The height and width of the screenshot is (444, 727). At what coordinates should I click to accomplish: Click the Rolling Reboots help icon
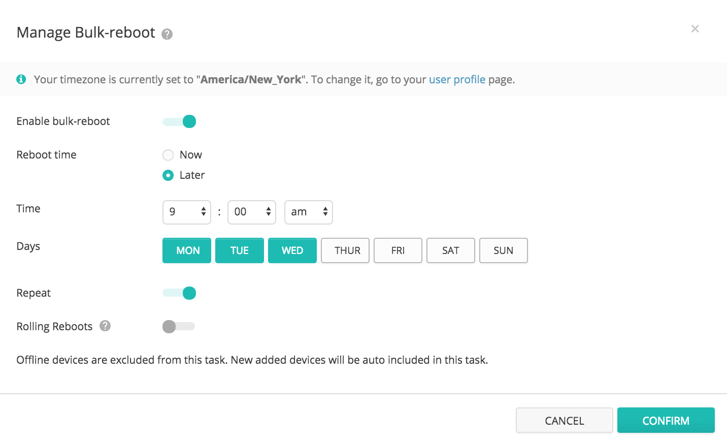pos(105,326)
